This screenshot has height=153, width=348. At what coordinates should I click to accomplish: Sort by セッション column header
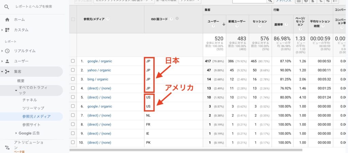coord(260,21)
